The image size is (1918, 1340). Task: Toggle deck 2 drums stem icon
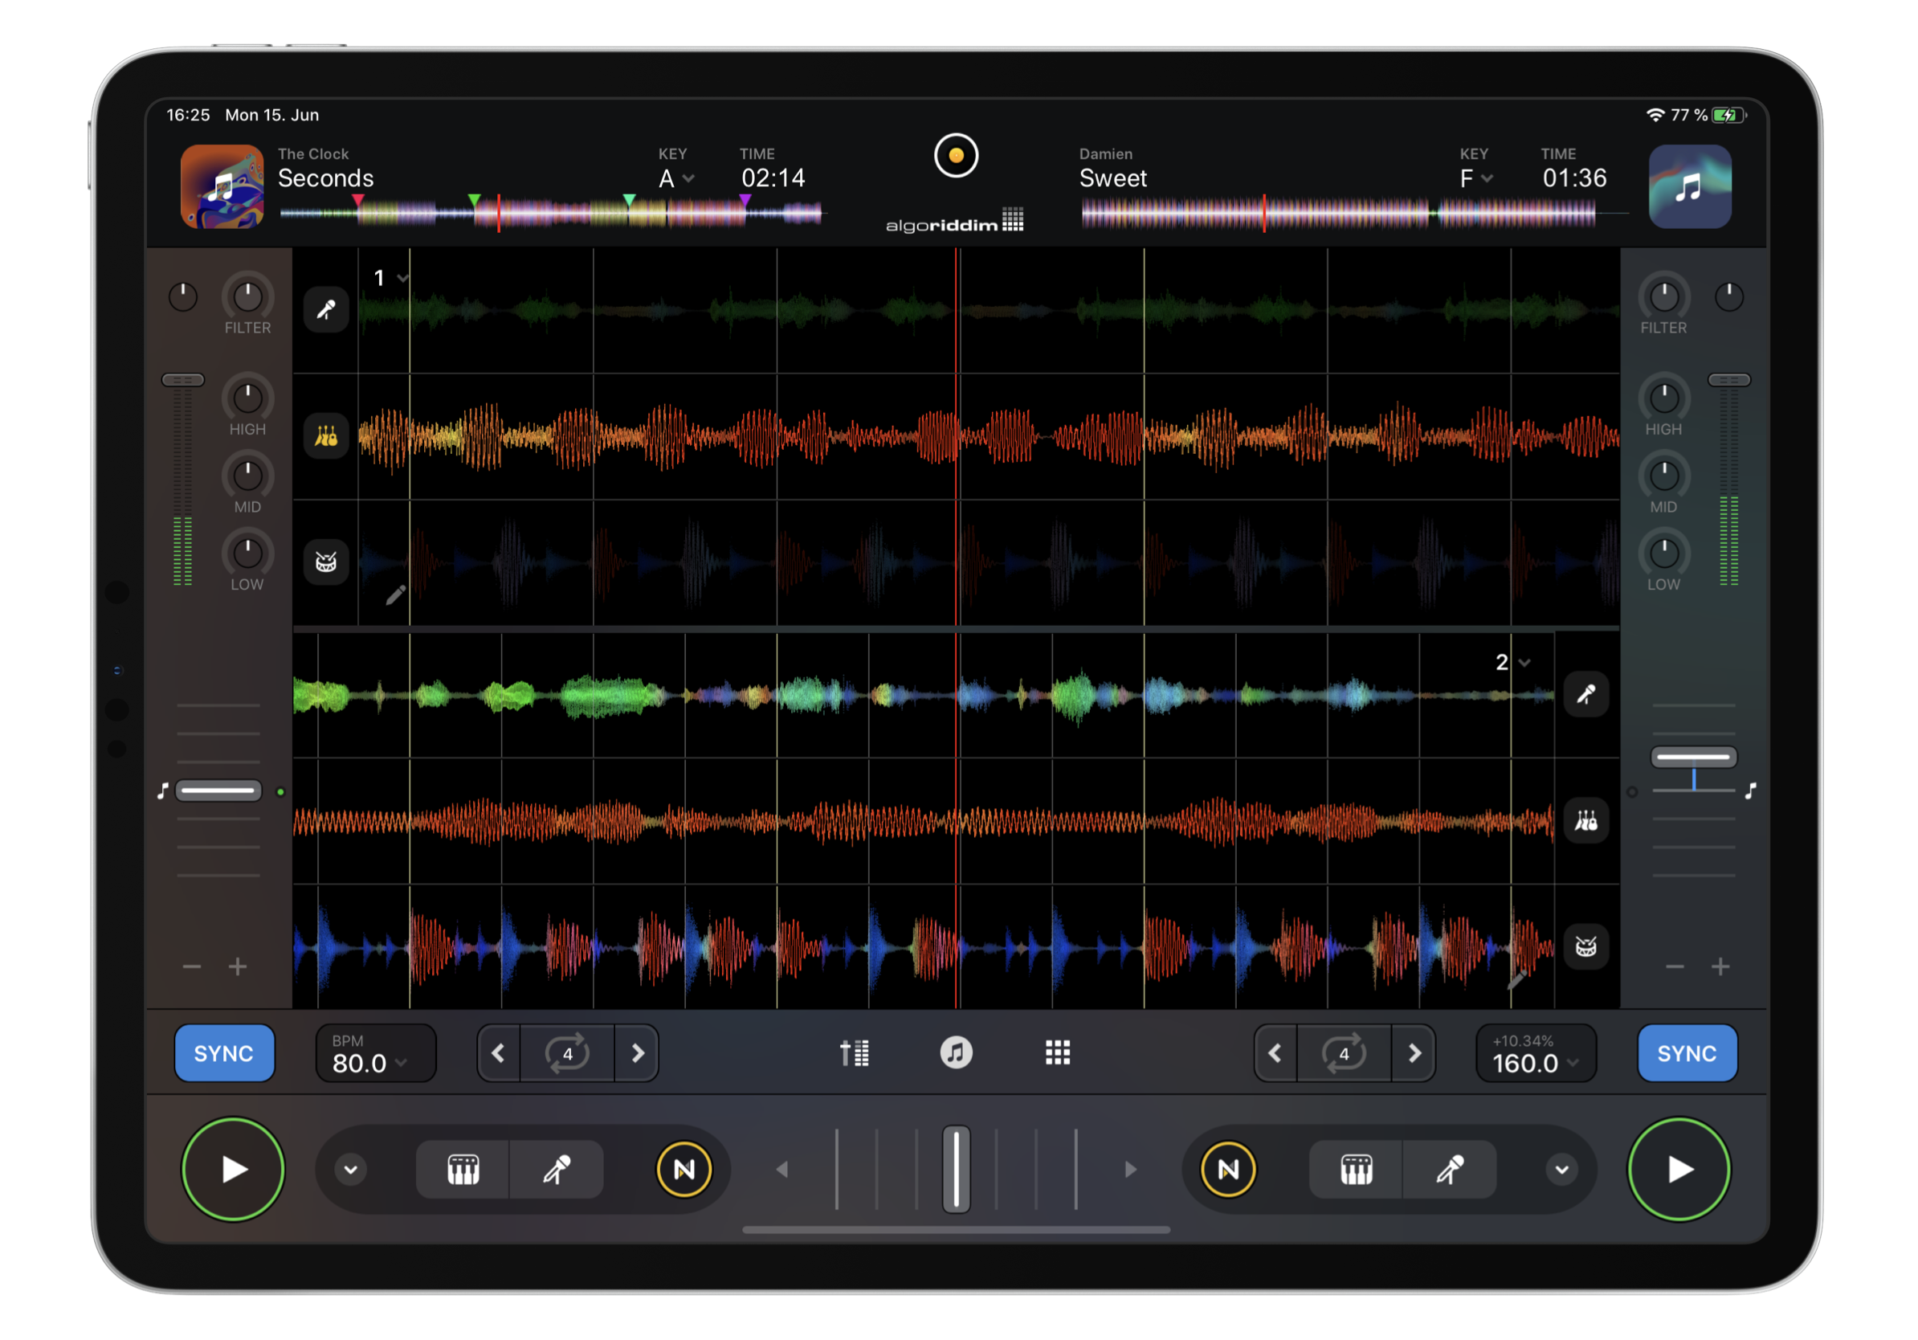[x=1585, y=946]
